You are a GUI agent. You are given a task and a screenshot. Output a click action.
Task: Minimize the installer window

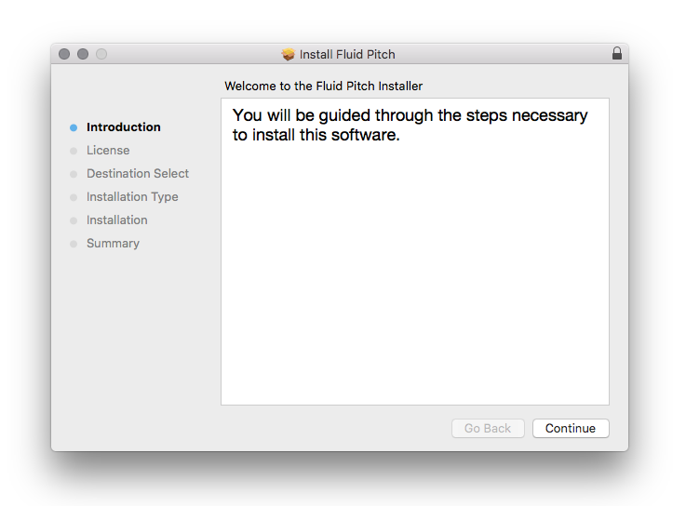(83, 54)
